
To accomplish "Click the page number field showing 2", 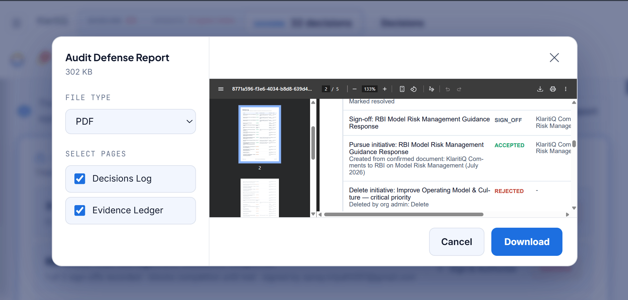I will (326, 89).
